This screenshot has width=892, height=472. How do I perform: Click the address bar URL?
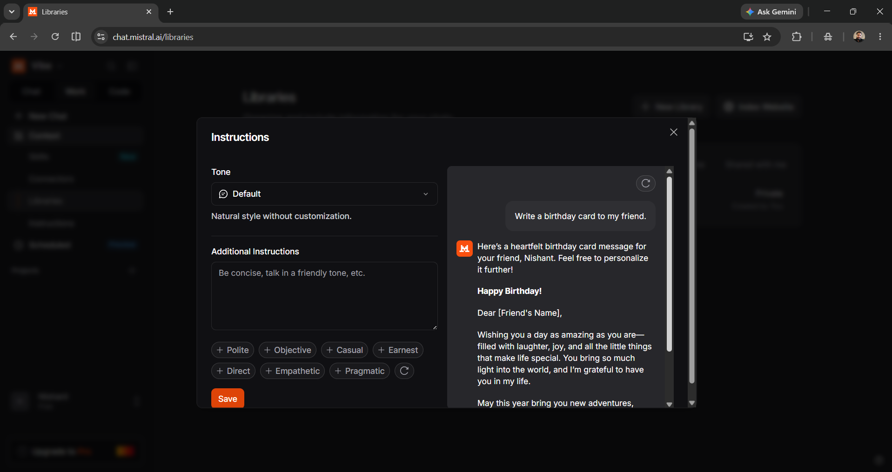tap(153, 37)
